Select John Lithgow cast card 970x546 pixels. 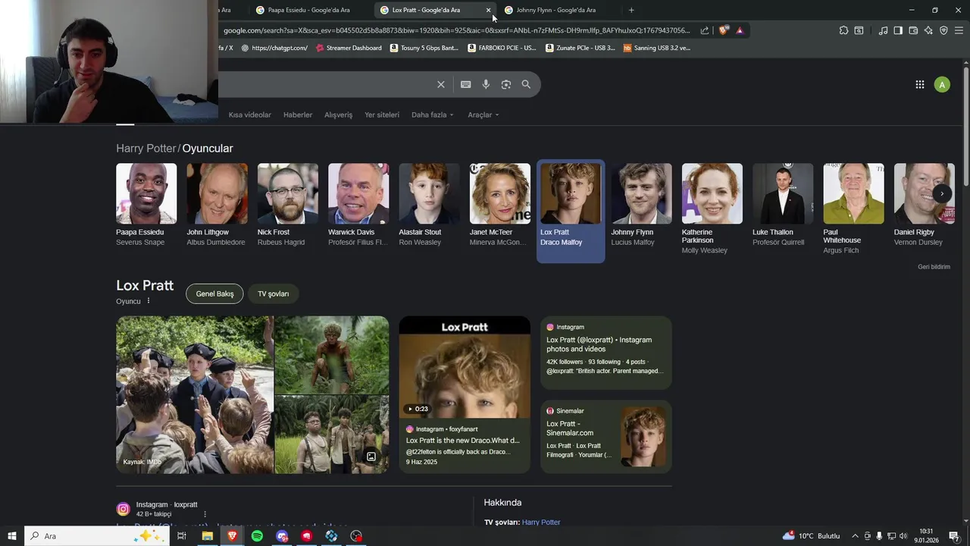click(x=217, y=206)
